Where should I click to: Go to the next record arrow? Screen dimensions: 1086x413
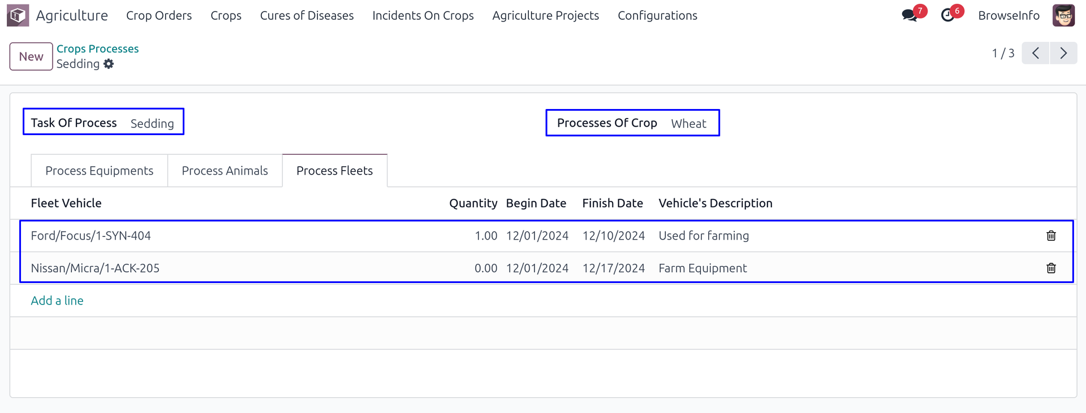pyautogui.click(x=1063, y=53)
